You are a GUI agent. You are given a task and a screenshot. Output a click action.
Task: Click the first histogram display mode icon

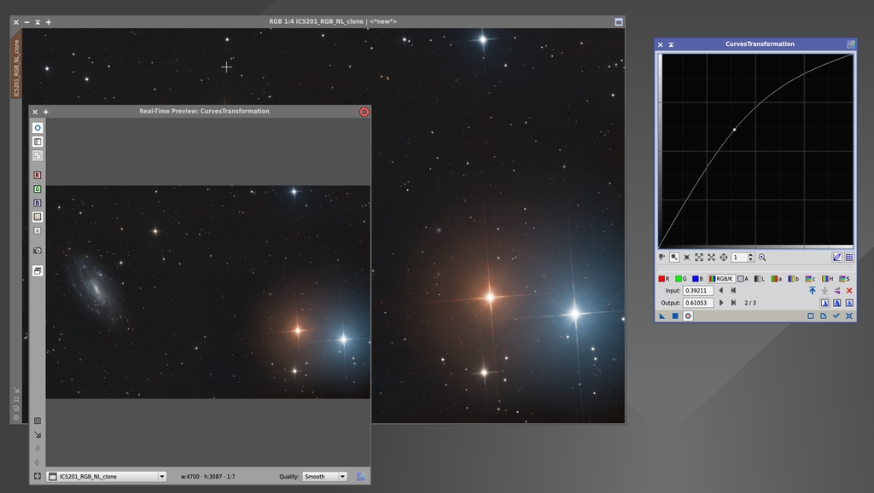824,303
